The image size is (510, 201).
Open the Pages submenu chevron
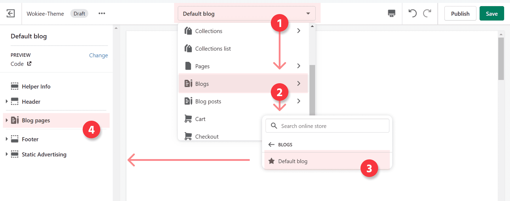(299, 66)
